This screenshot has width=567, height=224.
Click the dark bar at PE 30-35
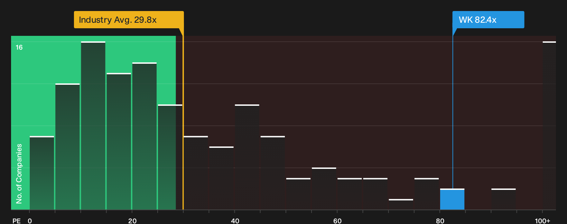coord(196,173)
